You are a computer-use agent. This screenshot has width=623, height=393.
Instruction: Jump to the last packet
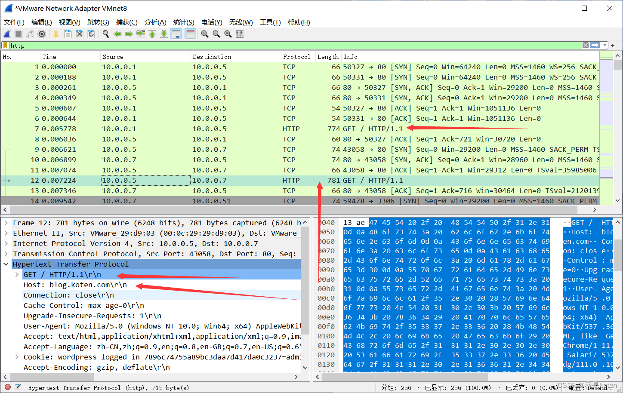164,34
